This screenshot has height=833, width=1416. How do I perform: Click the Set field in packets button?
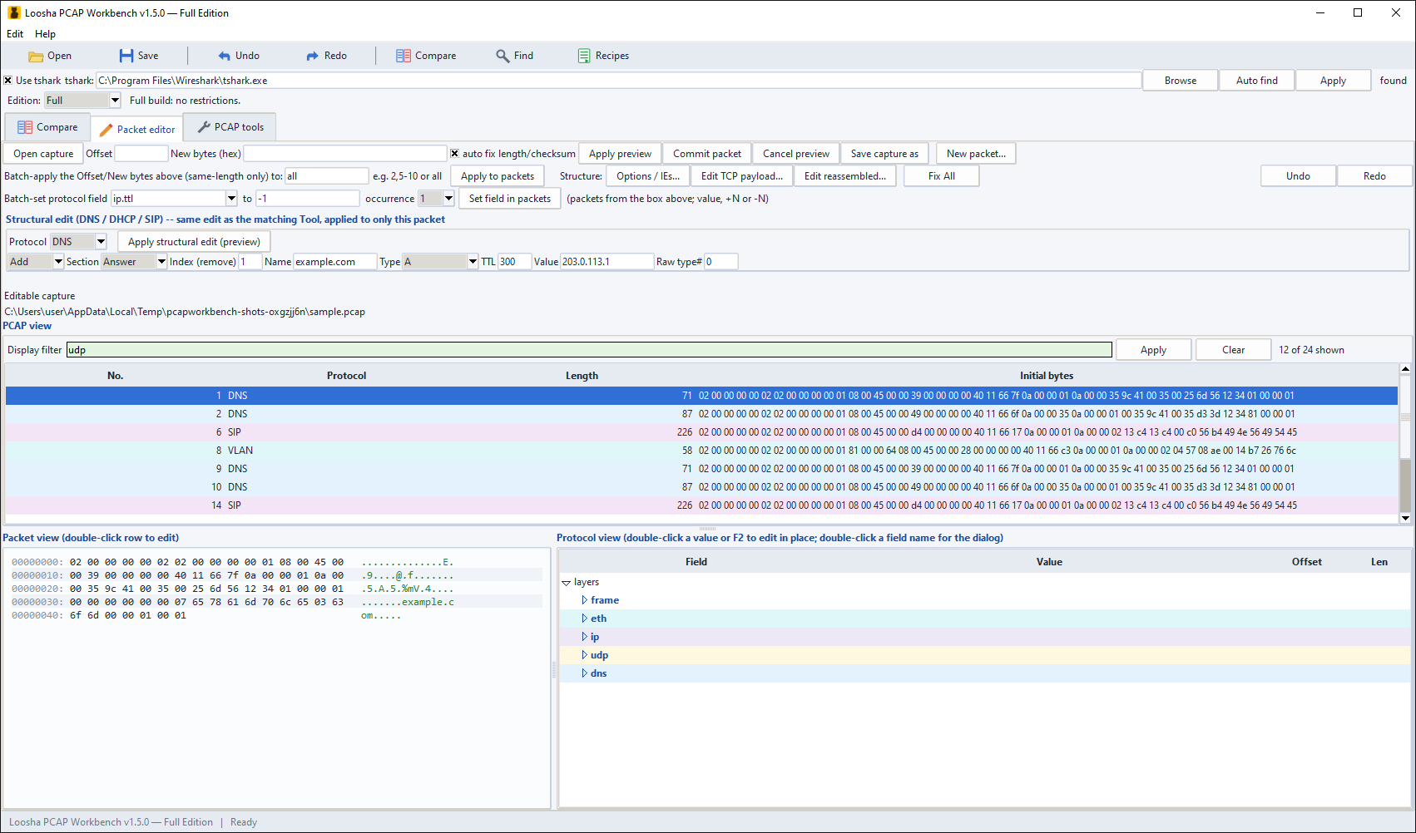tap(510, 199)
